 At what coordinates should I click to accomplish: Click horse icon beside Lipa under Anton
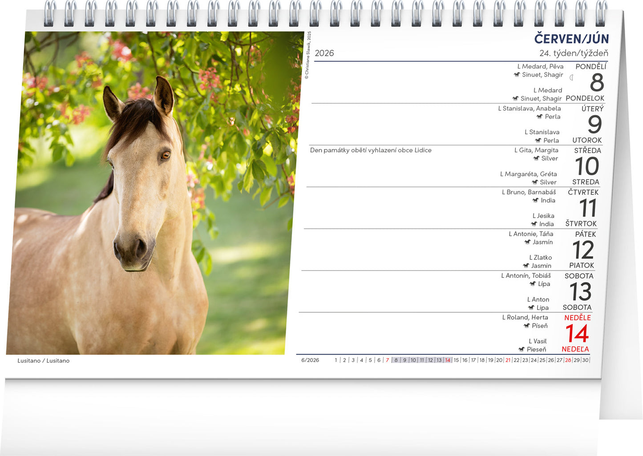(x=531, y=308)
